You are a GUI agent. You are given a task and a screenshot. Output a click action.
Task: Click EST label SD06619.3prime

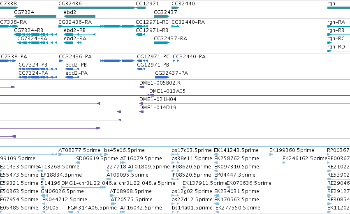click(97, 159)
